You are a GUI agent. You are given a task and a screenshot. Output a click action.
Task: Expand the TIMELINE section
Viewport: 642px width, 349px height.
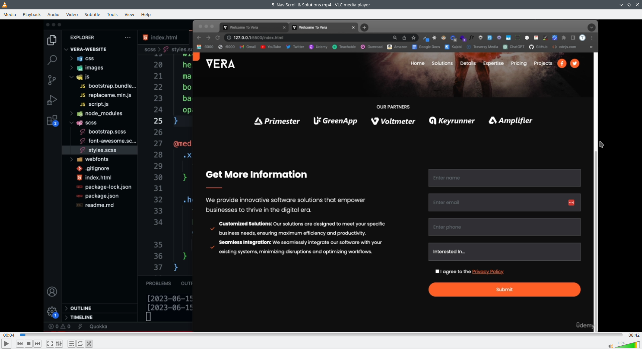pyautogui.click(x=100, y=317)
